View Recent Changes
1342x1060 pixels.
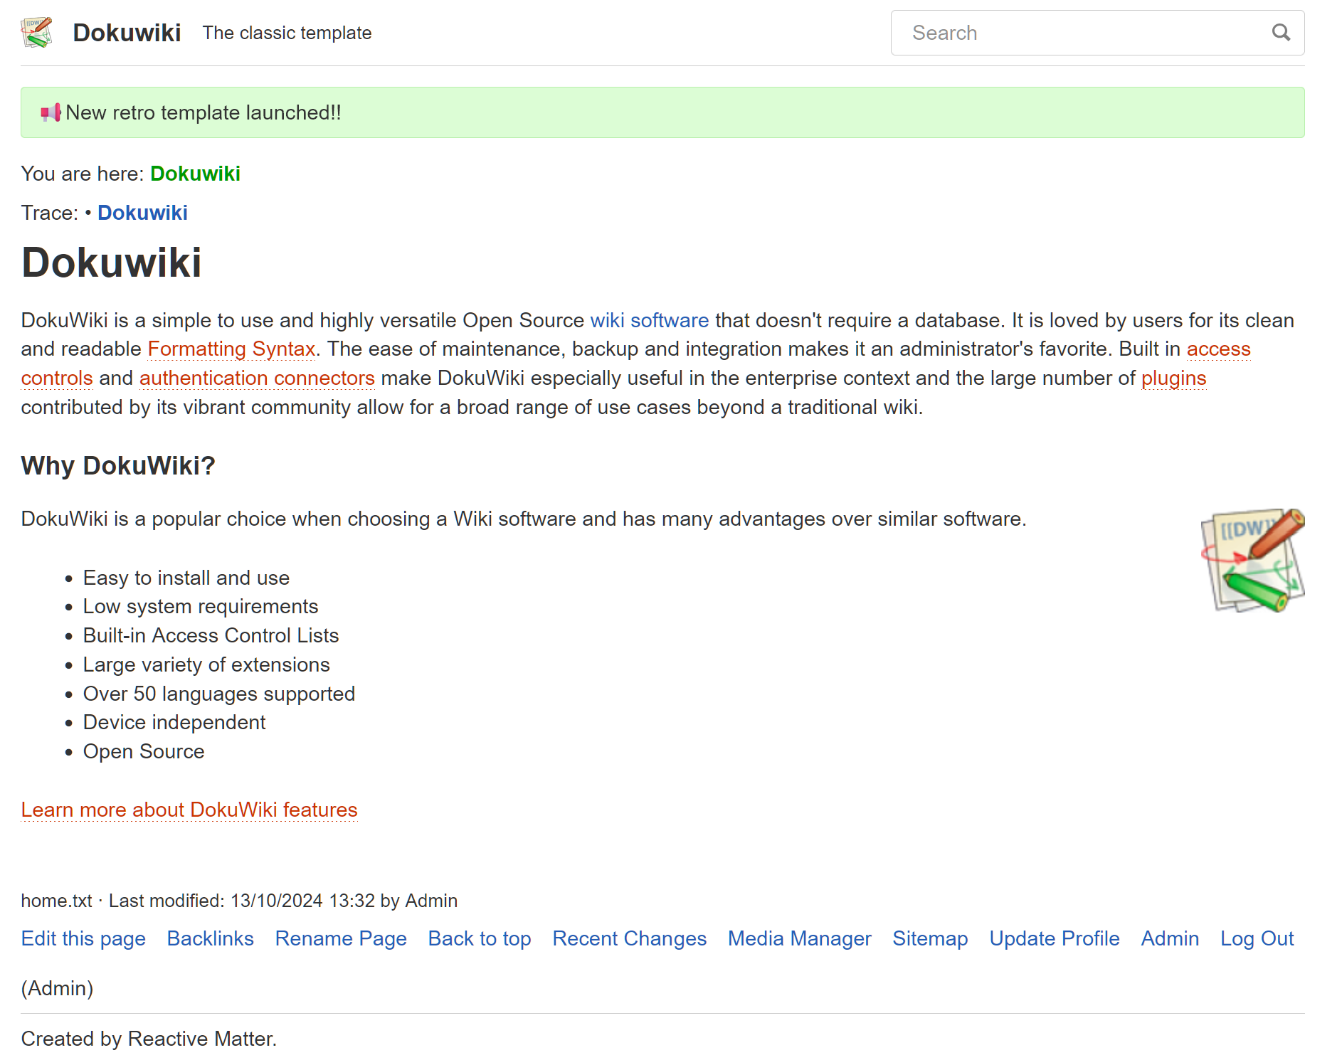[629, 938]
